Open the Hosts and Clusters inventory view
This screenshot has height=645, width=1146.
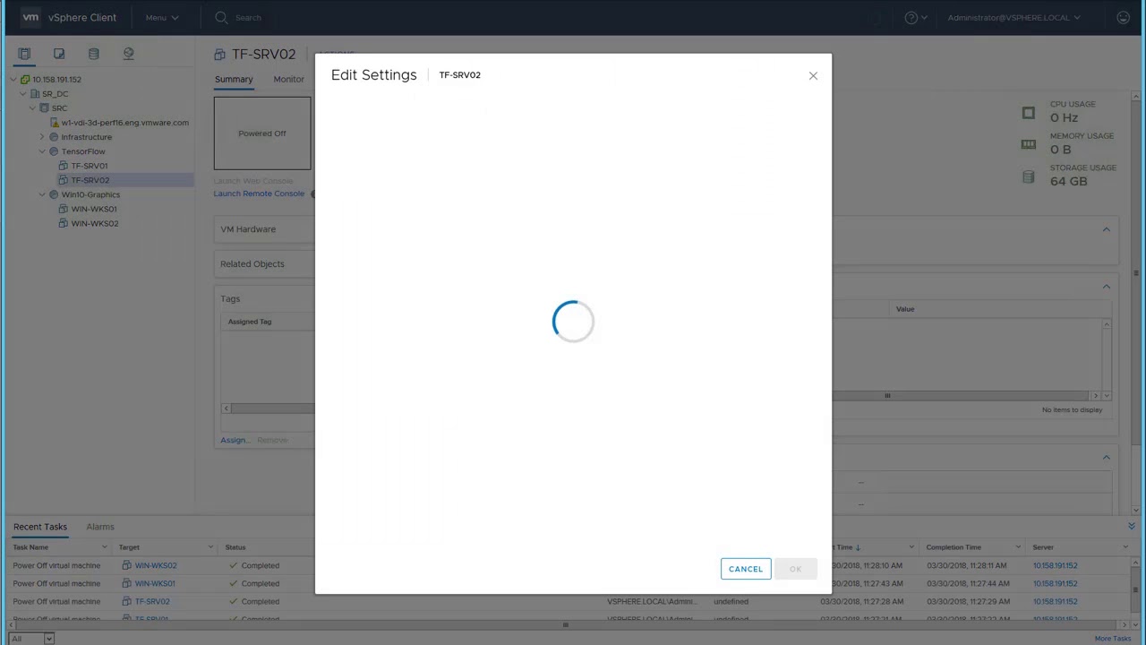point(24,54)
